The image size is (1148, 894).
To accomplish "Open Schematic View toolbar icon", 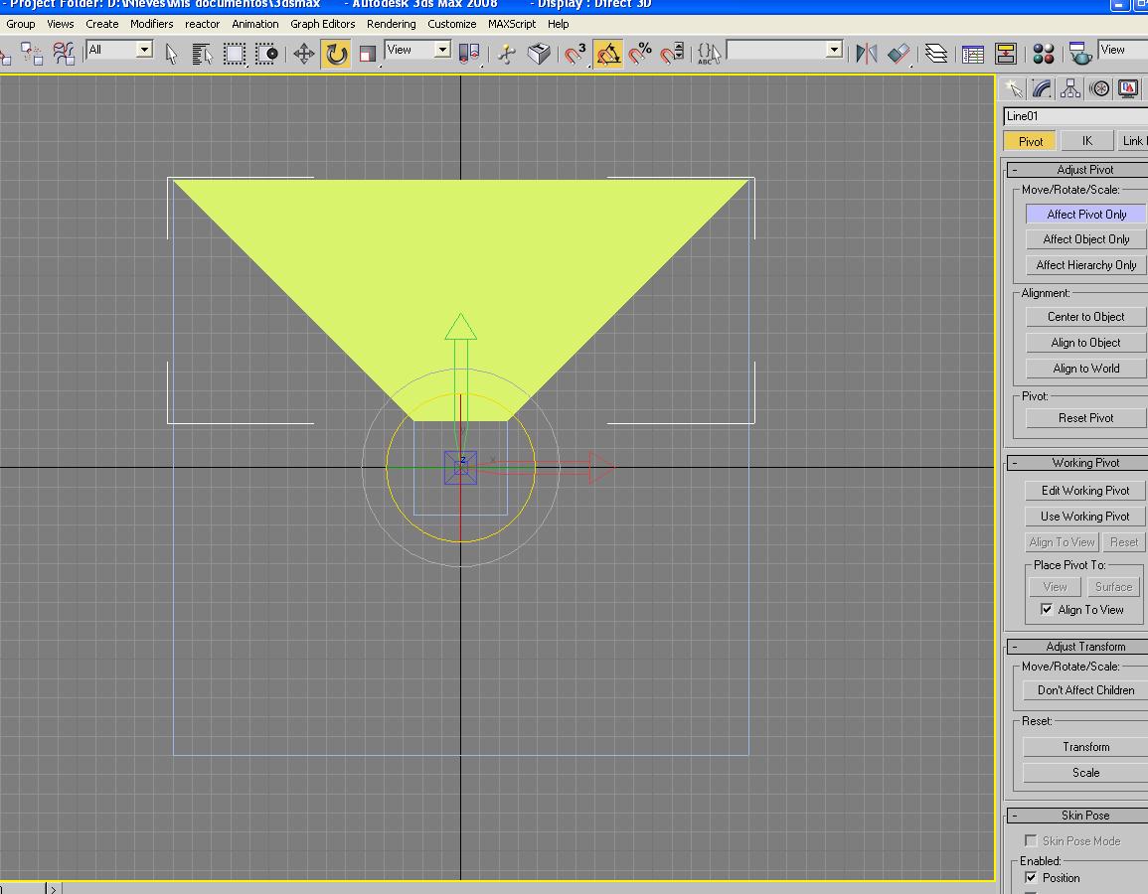I will [1005, 54].
